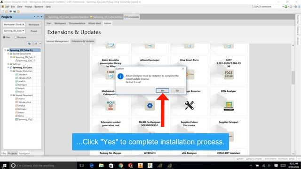
Task: Click the extensions list vertical scrollbar thumb
Action: click(293, 77)
